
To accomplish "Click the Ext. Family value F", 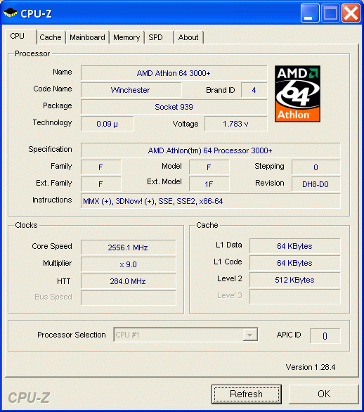I will 101,184.
